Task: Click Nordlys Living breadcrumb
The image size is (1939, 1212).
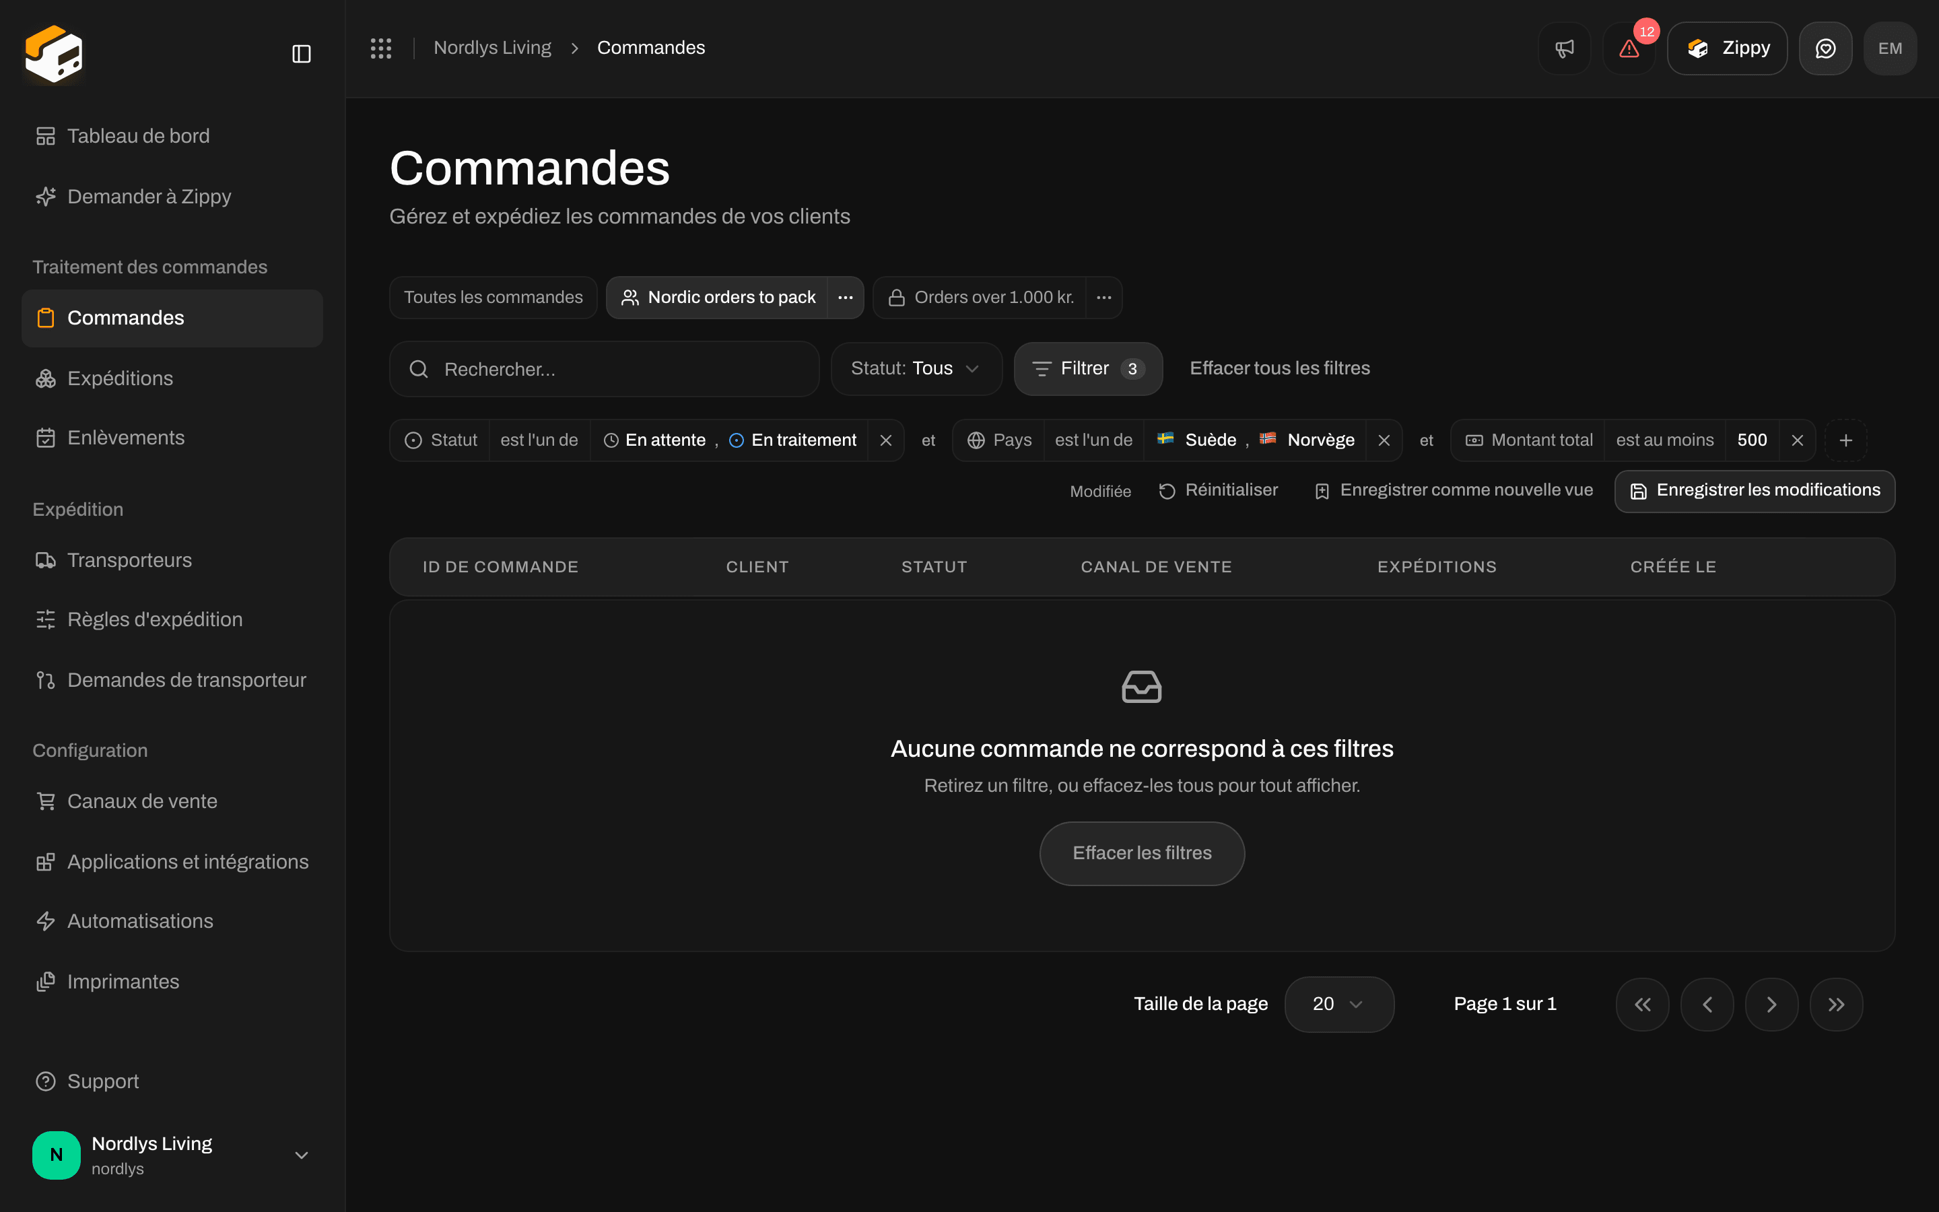Action: (492, 48)
